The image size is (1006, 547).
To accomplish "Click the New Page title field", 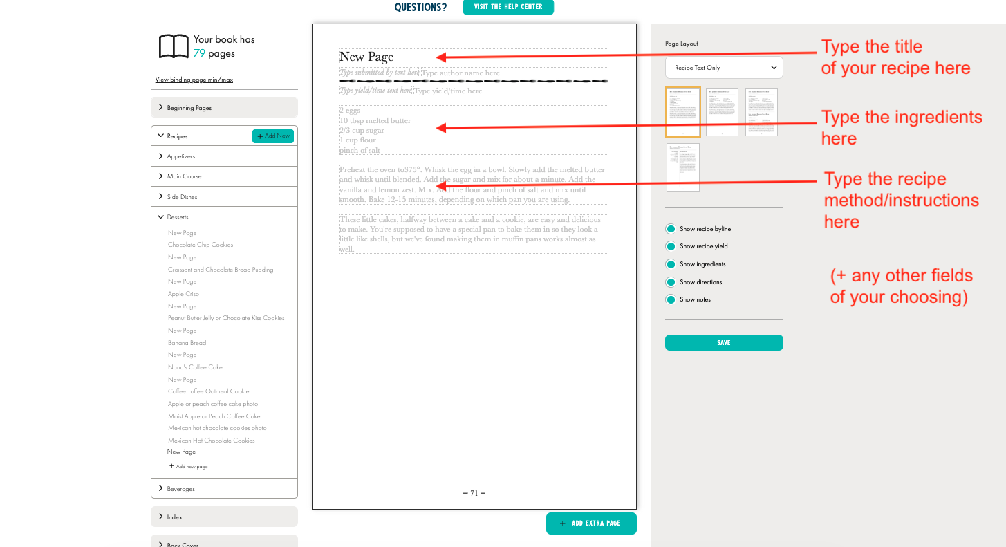I will pos(473,57).
